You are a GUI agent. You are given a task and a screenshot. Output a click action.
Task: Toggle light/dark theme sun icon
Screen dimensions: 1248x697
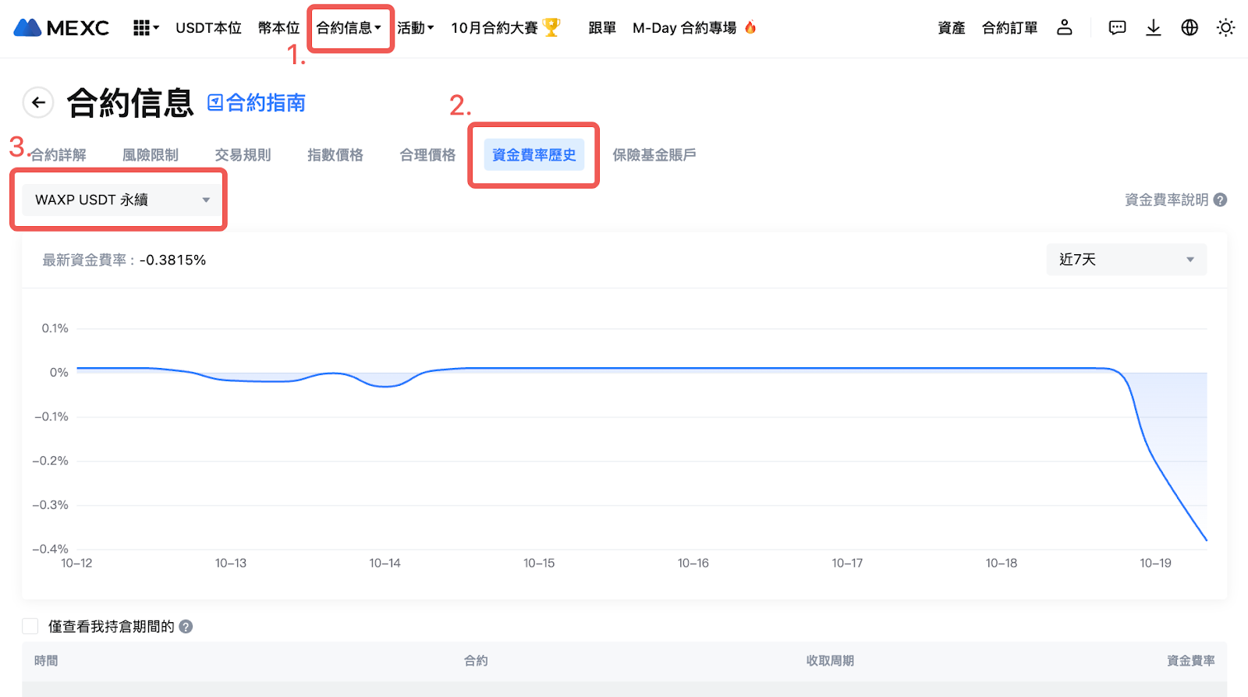tap(1225, 28)
